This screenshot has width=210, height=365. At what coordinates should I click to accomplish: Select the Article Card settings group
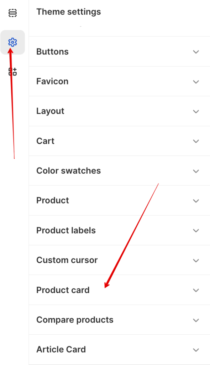click(119, 350)
